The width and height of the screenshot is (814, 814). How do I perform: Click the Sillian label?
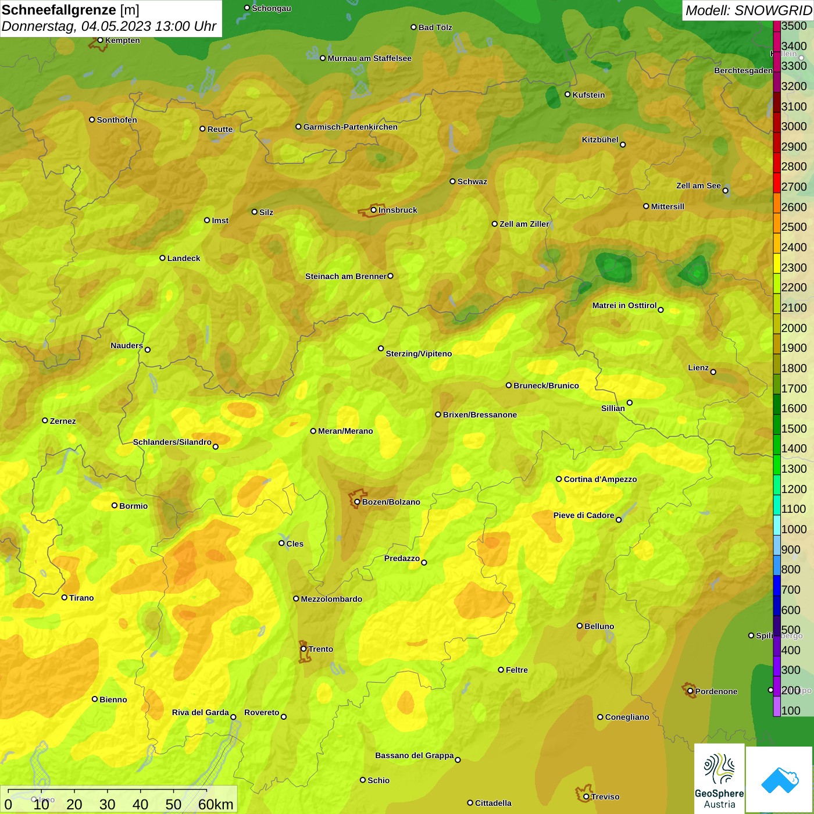[x=613, y=408]
